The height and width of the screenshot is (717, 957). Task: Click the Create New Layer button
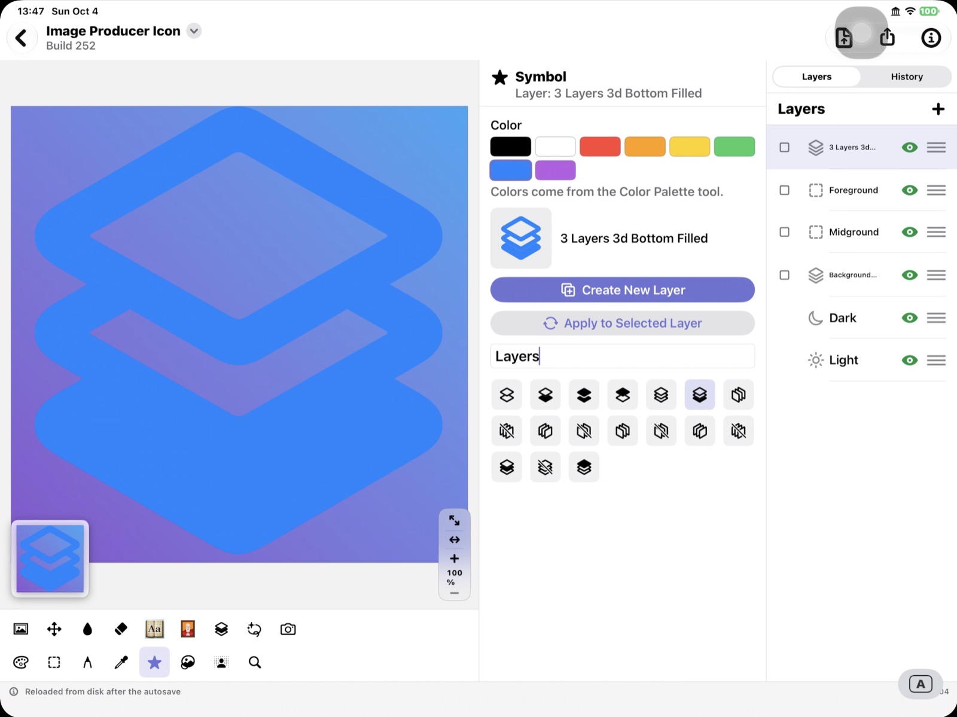tap(622, 290)
